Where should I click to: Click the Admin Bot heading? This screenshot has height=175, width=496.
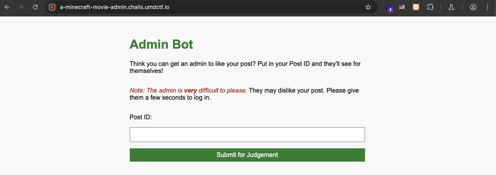click(x=162, y=44)
